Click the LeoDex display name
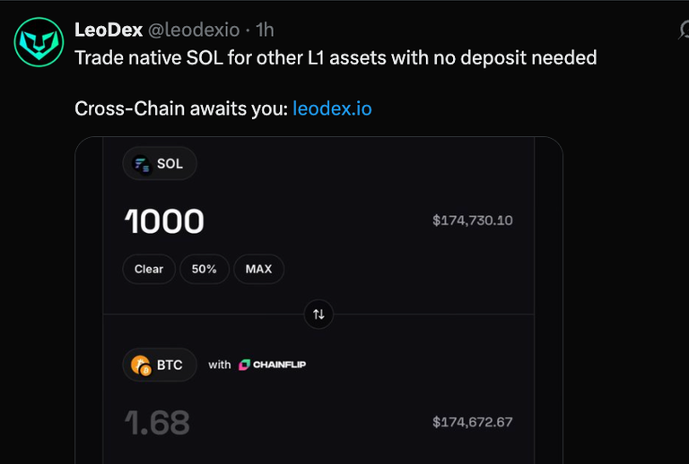The height and width of the screenshot is (464, 689). (x=109, y=30)
